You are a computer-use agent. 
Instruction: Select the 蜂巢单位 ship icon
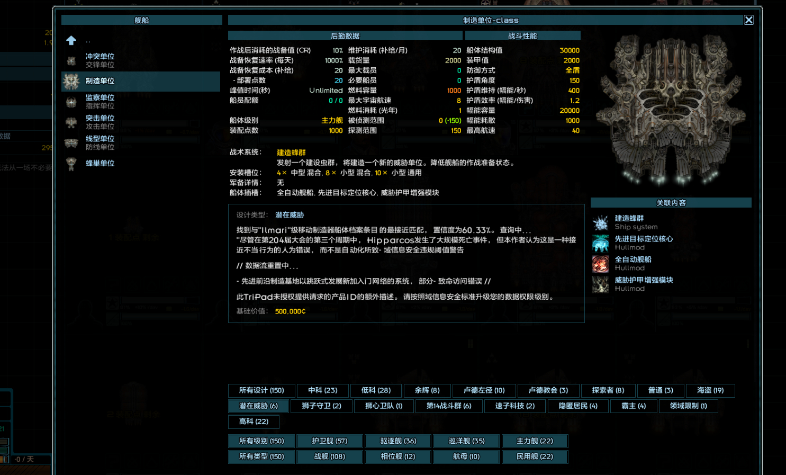click(x=71, y=164)
